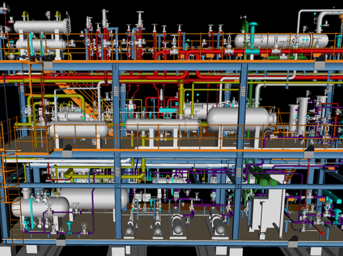343x256 pixels.
Task: Select the ground-level drum with purple piping and valves
Action: 40,206
